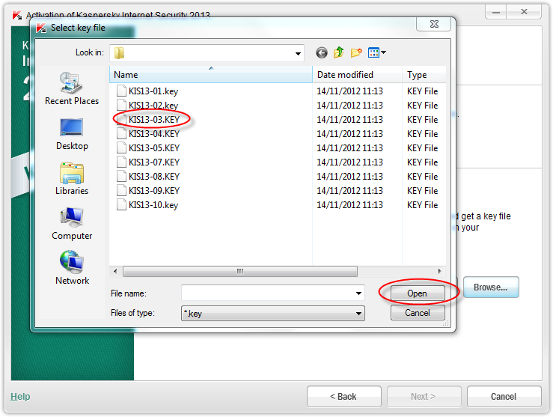Go up one folder level icon

pos(338,53)
